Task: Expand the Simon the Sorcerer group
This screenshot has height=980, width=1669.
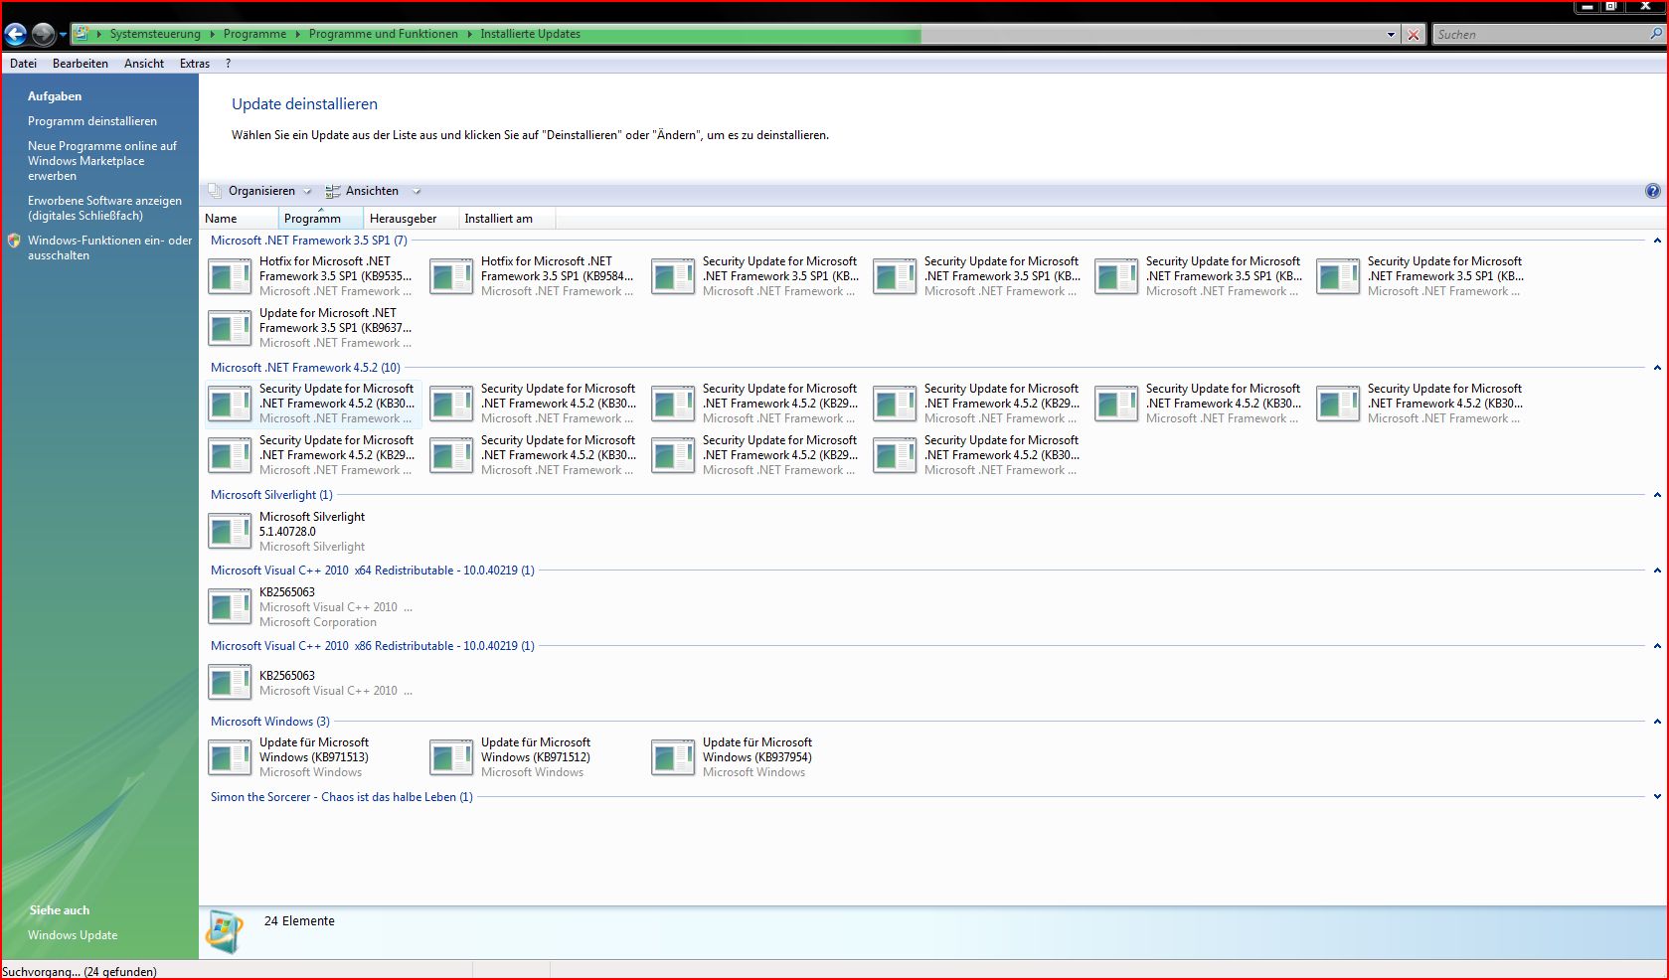Action: click(1656, 797)
